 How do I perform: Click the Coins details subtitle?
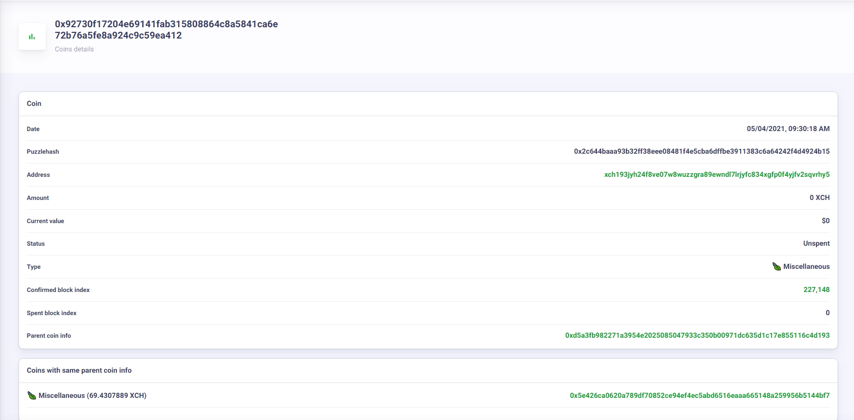pos(74,49)
